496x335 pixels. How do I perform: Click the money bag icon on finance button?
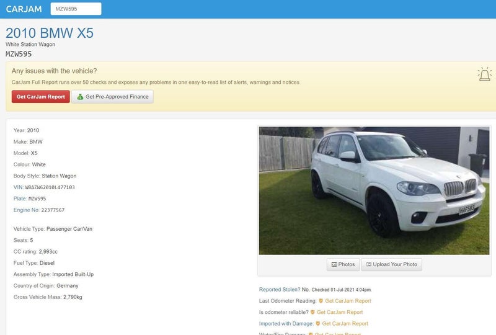[x=80, y=97]
